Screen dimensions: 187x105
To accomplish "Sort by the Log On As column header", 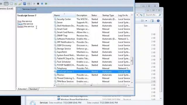I will 124,15.
